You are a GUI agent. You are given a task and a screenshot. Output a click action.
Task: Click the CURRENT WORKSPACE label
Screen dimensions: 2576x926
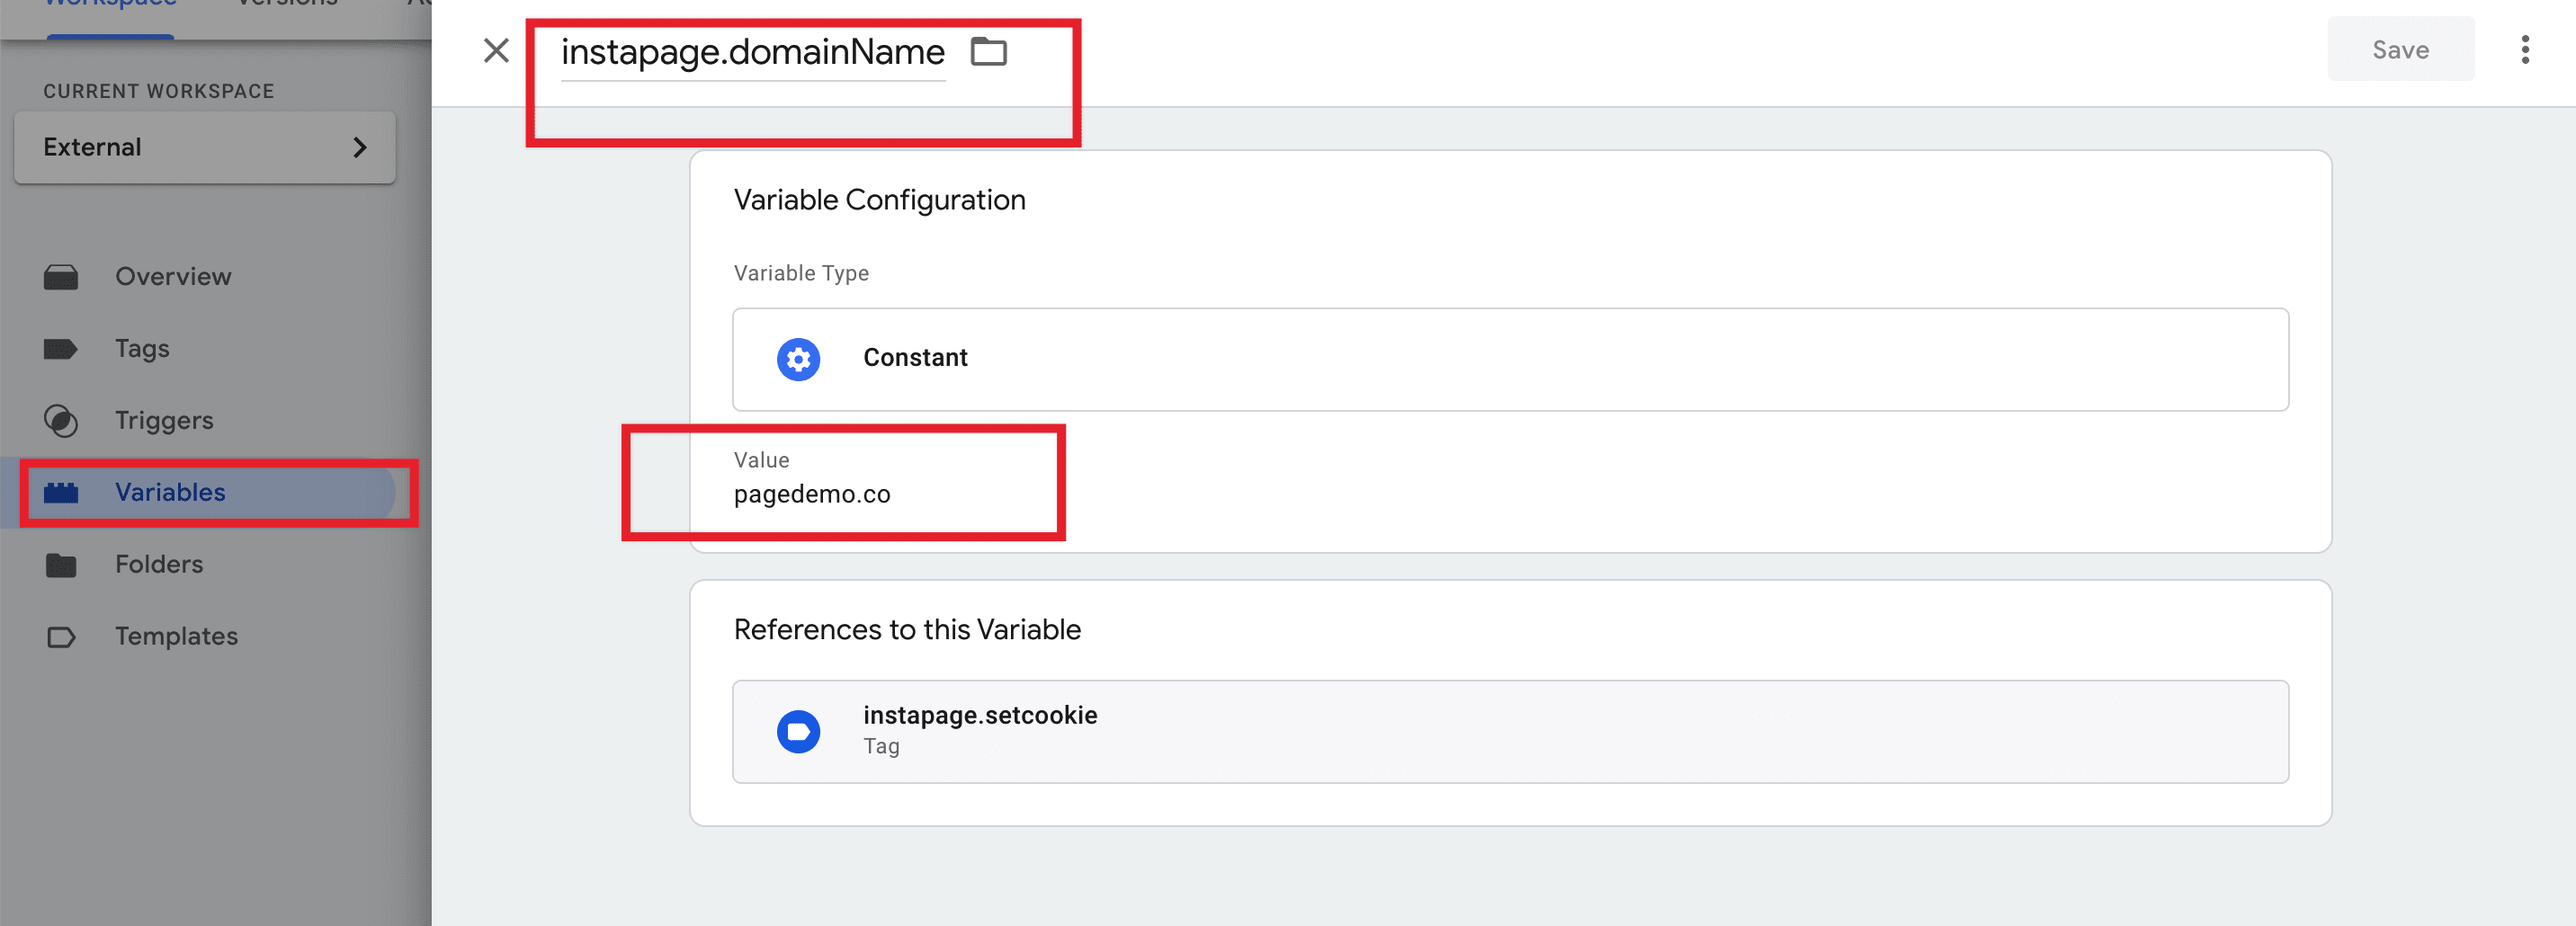point(158,91)
